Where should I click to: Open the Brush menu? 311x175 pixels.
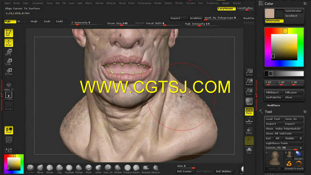point(17,3)
